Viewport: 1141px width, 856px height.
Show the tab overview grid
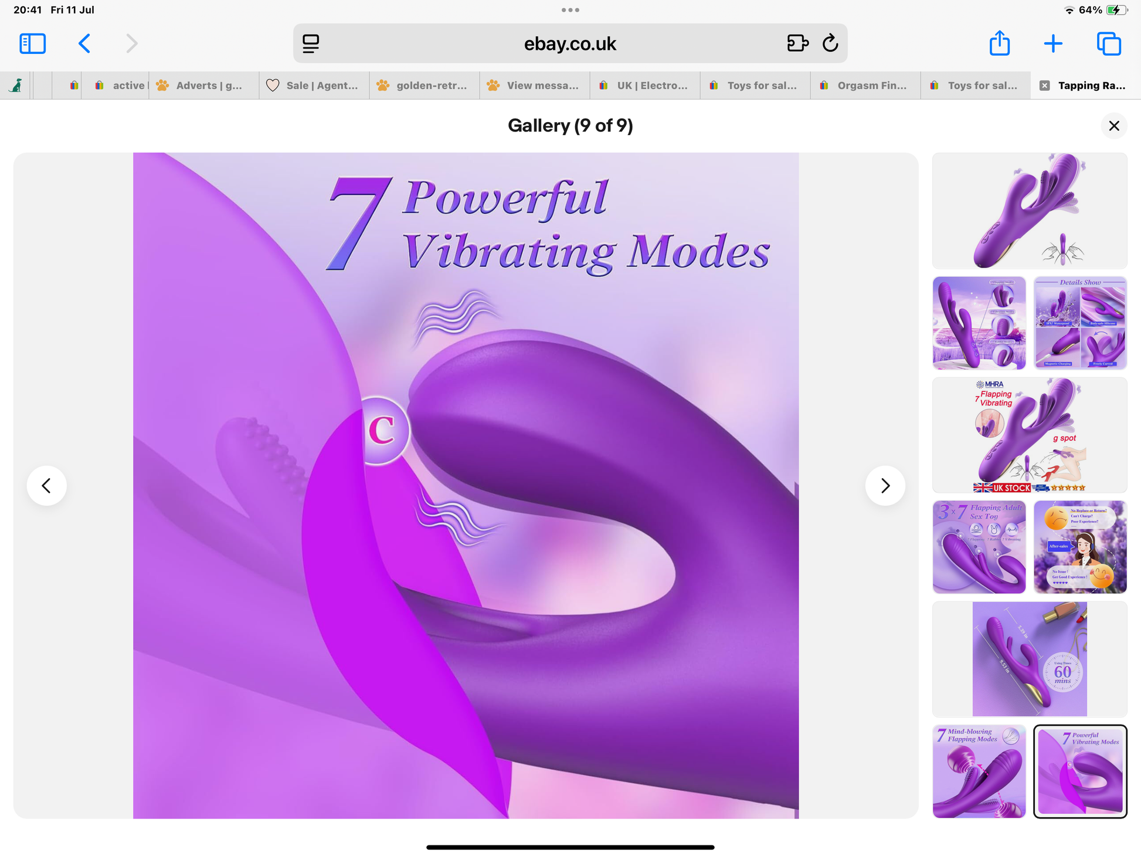point(1108,43)
